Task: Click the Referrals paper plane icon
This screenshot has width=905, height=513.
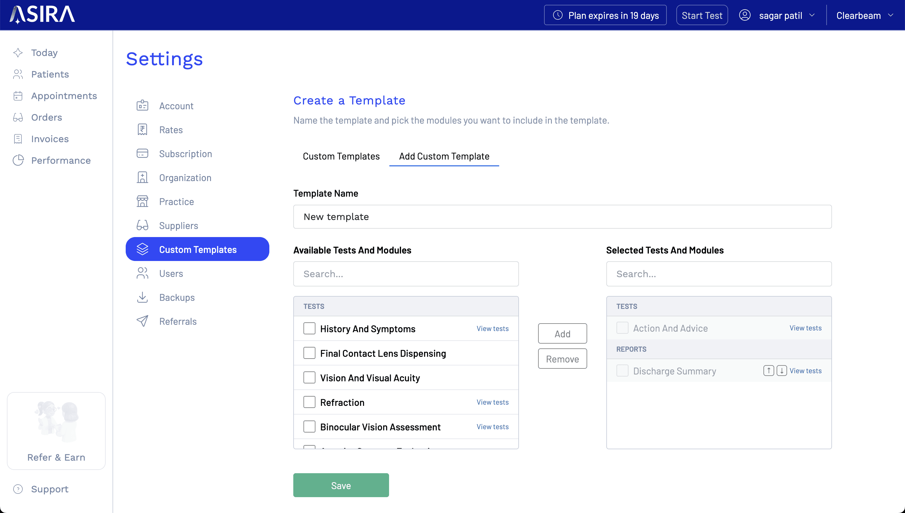Action: click(142, 321)
